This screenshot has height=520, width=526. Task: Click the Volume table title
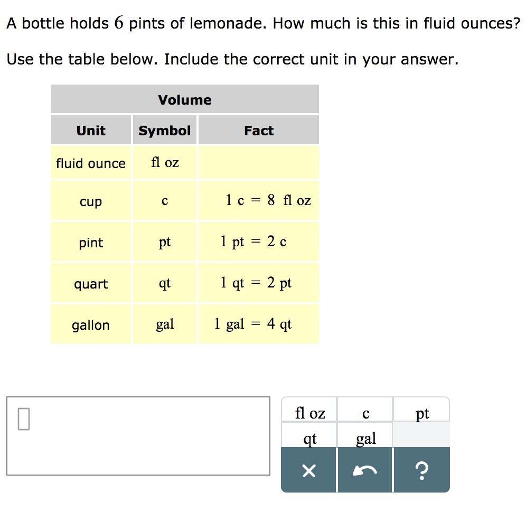(185, 100)
